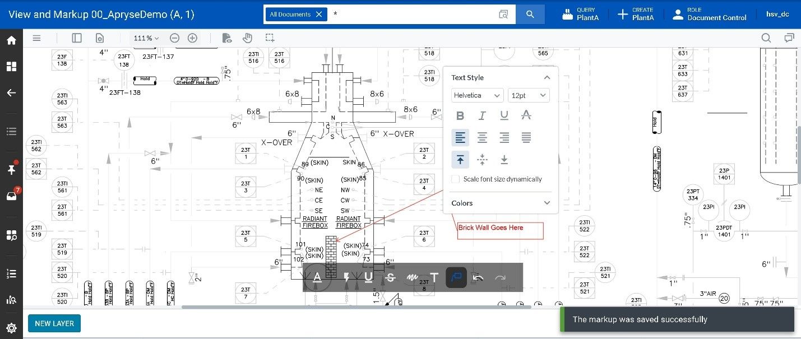Select the Pan hand tool
Screen dimensions: 801x339
coord(247,38)
